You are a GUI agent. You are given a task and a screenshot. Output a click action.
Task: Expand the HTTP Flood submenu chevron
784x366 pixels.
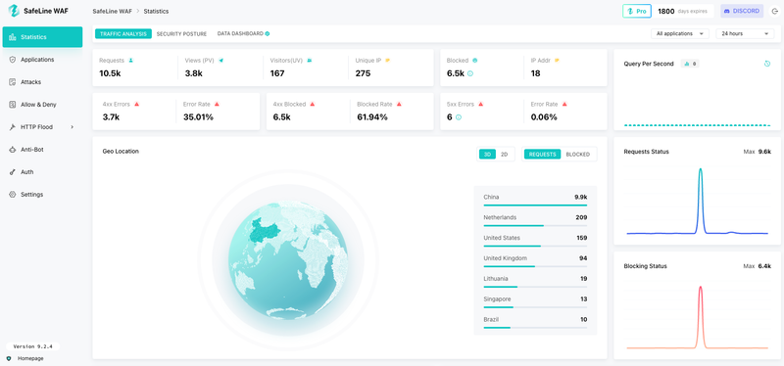pyautogui.click(x=72, y=127)
